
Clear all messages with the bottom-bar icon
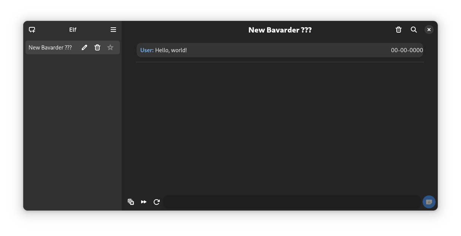tap(131, 202)
